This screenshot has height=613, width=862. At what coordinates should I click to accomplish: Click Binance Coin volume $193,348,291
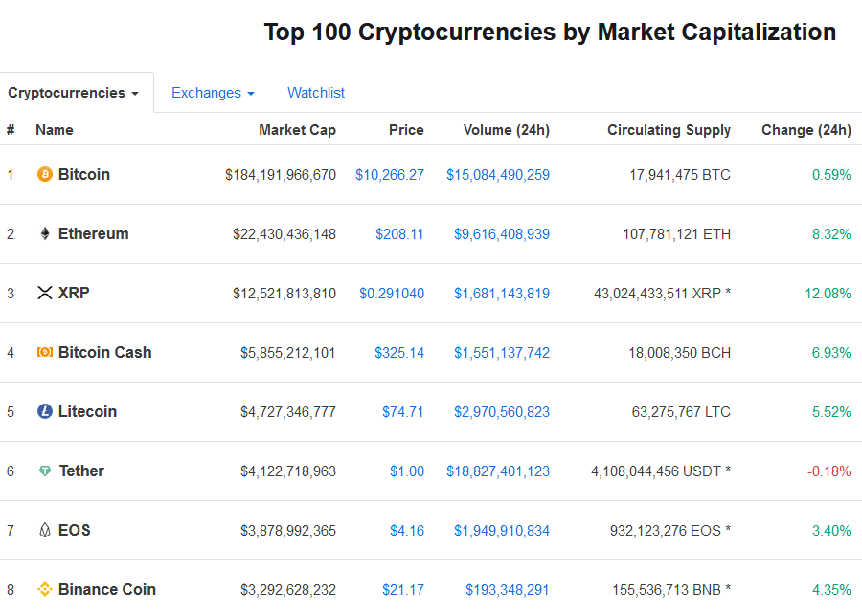(508, 590)
